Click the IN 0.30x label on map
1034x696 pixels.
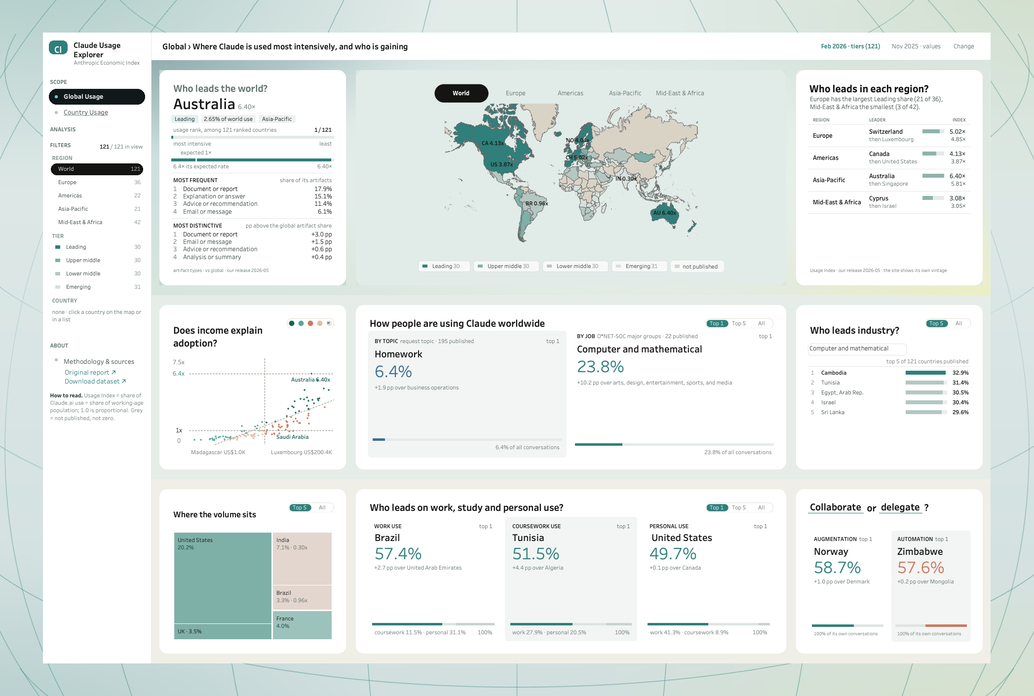click(626, 179)
